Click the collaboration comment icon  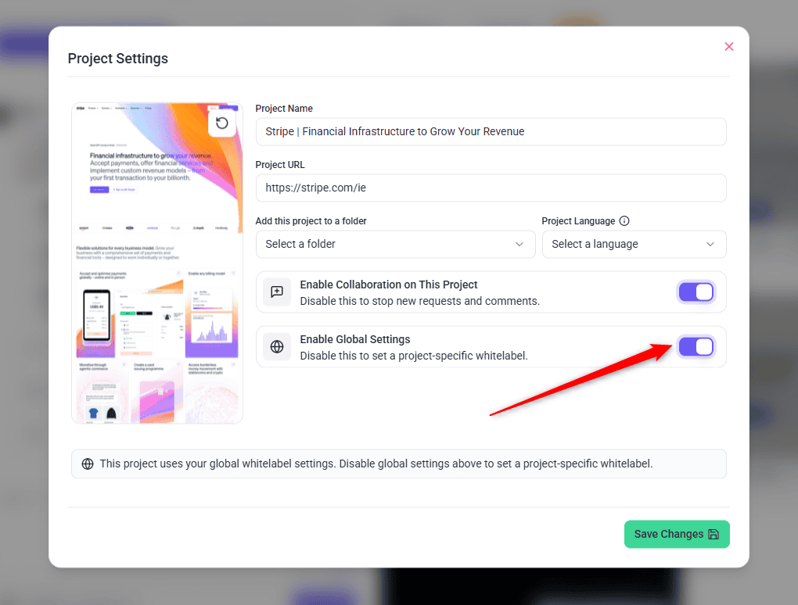(x=277, y=292)
